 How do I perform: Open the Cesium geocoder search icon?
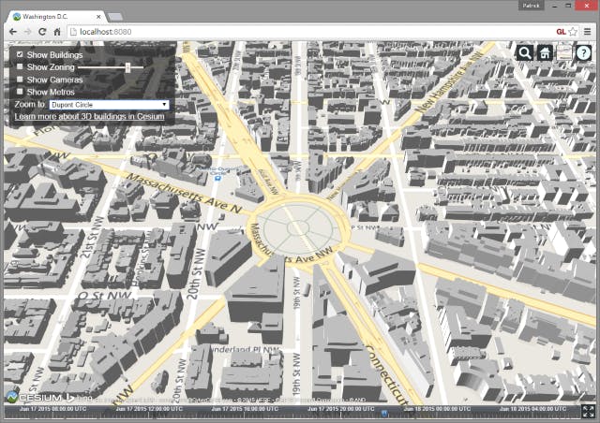click(524, 52)
